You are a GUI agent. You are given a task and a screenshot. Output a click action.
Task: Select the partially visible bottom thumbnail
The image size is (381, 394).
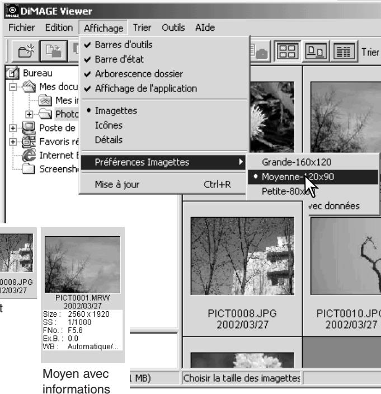(x=242, y=360)
